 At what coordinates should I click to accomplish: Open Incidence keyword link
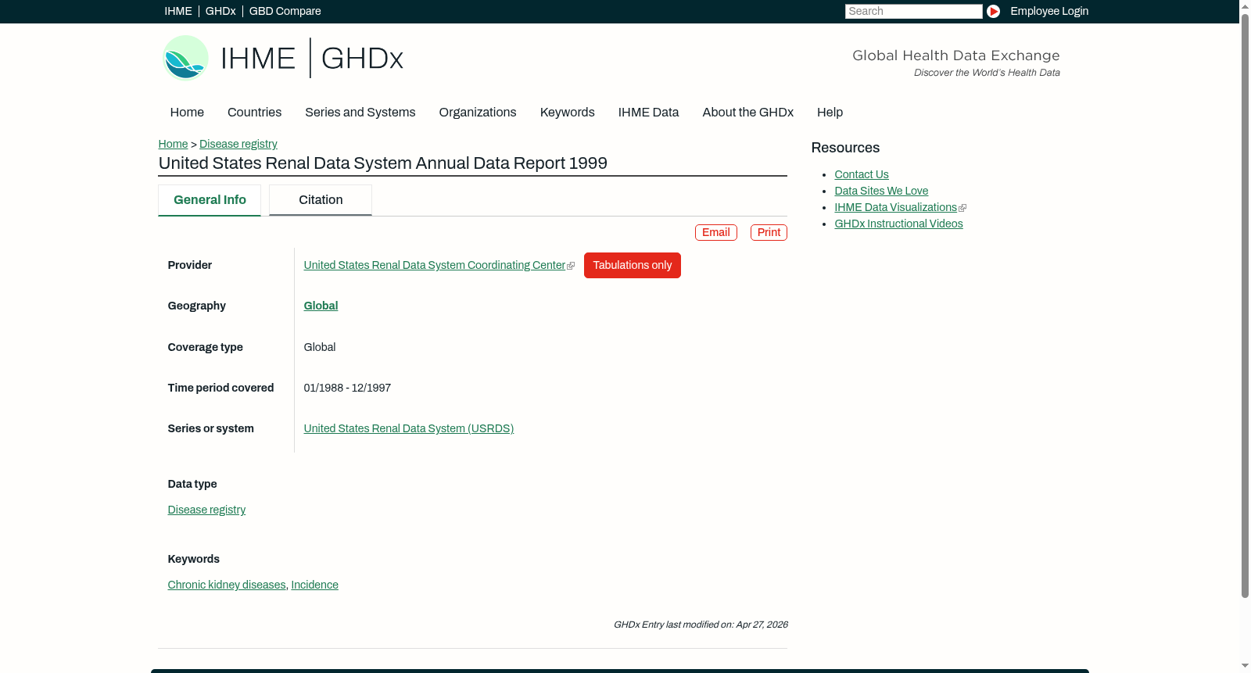click(314, 585)
